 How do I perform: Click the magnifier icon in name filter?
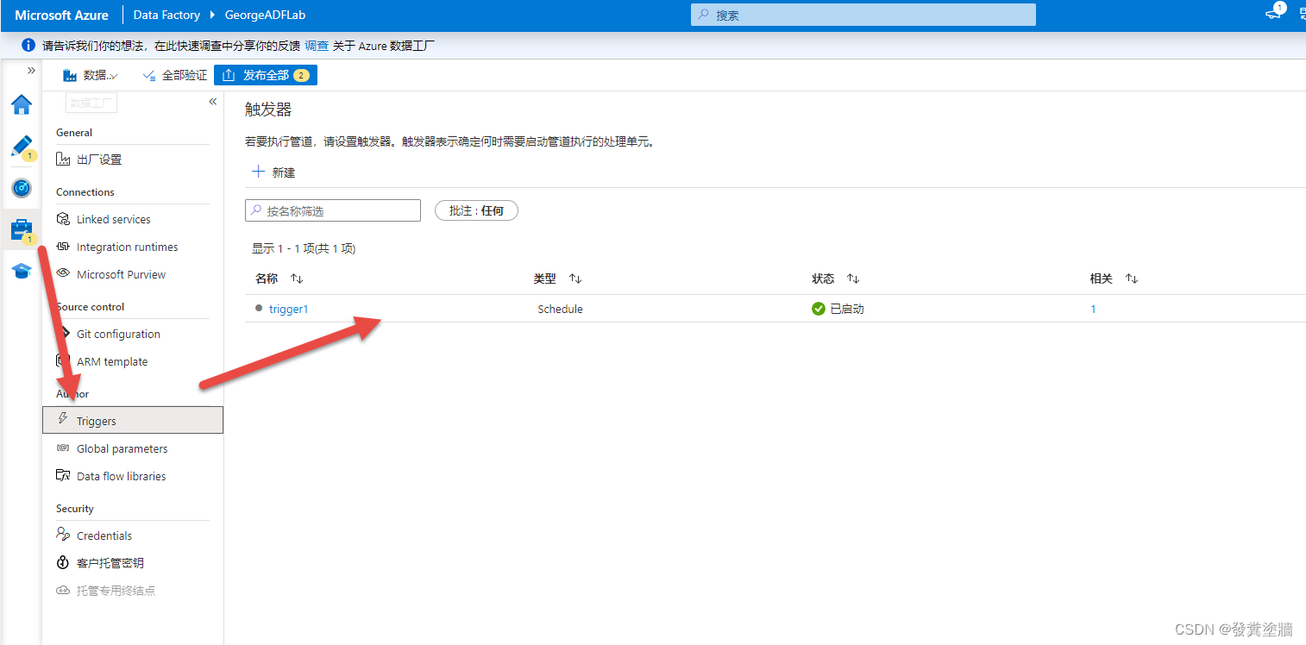click(256, 210)
